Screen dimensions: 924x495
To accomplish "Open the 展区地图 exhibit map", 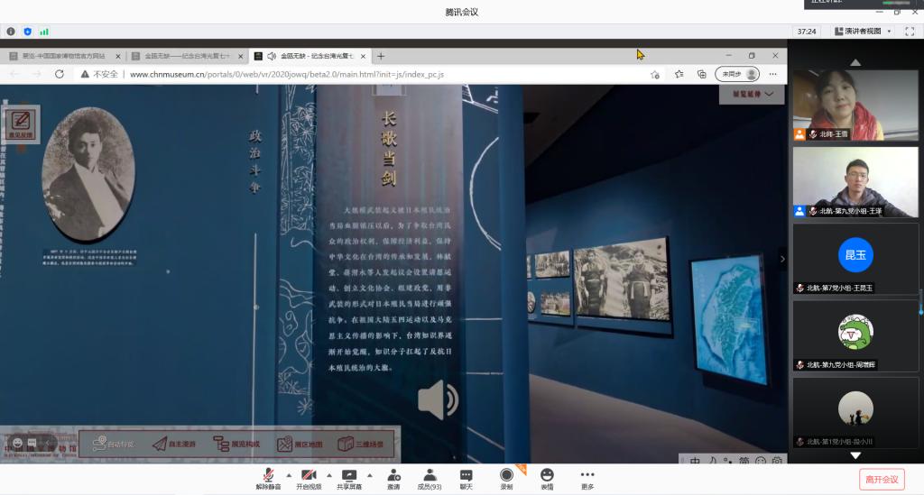I will click(299, 444).
